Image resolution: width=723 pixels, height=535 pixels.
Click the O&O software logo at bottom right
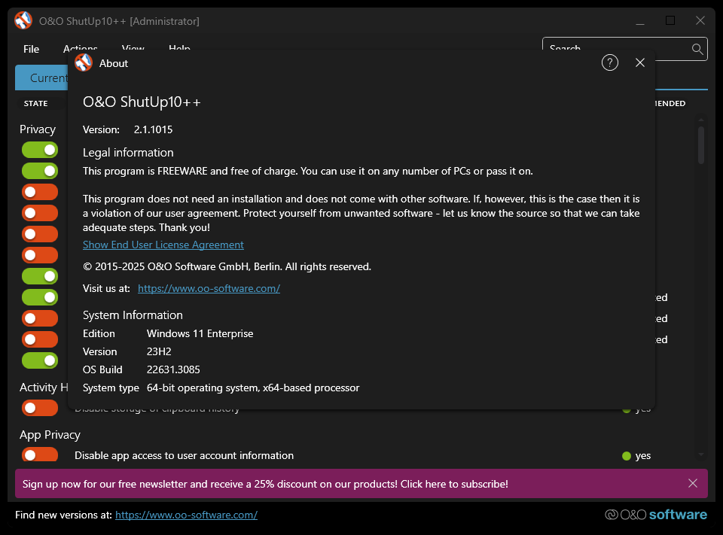coord(656,514)
